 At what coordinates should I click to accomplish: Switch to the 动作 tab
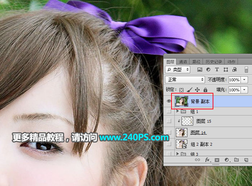point(231,62)
